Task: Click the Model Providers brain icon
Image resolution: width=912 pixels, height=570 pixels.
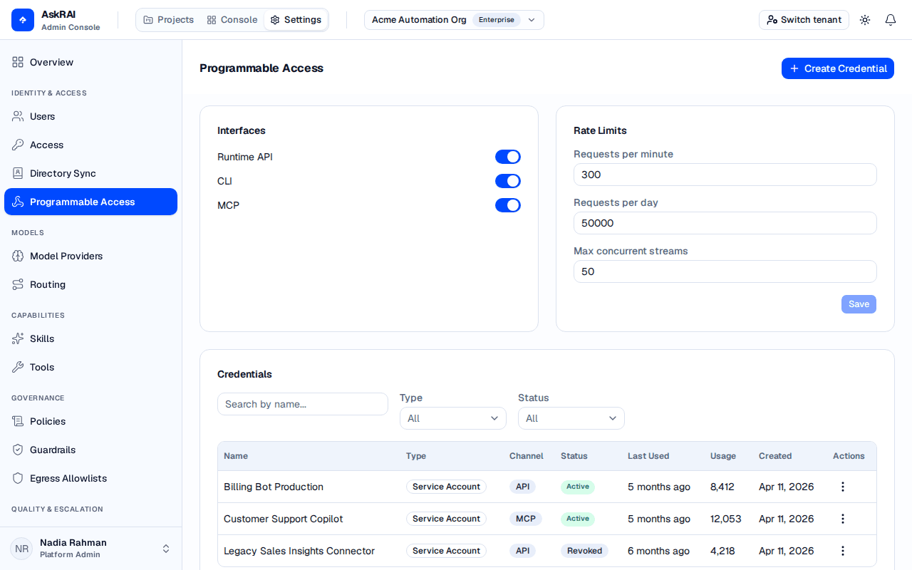Action: coord(18,256)
